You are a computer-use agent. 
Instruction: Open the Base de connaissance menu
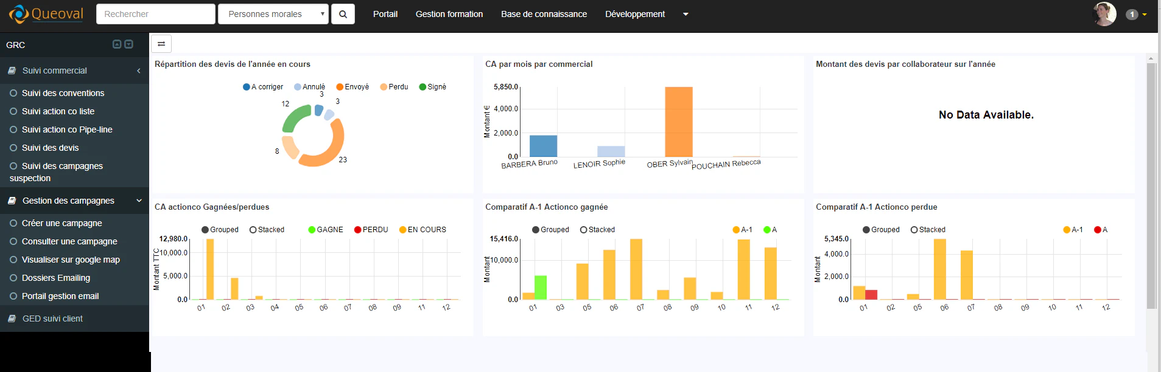click(544, 14)
